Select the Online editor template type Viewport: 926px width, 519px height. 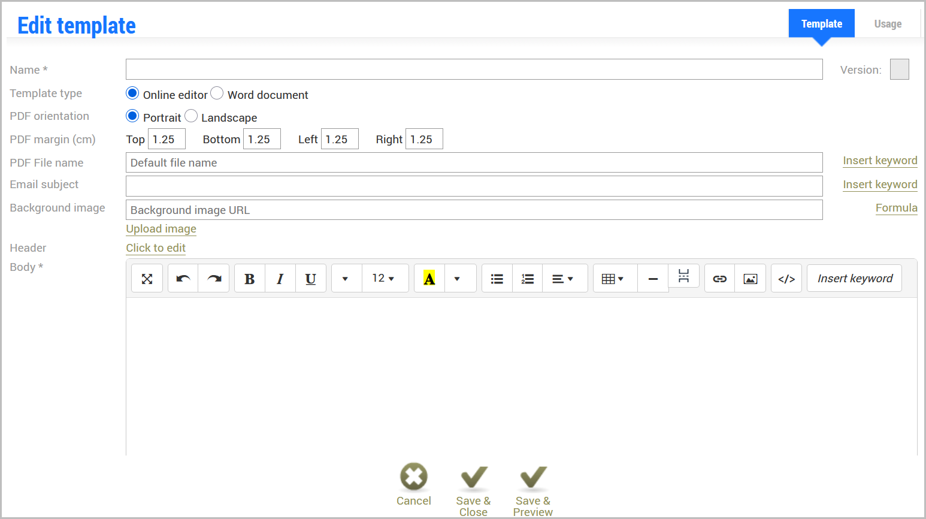tap(132, 93)
